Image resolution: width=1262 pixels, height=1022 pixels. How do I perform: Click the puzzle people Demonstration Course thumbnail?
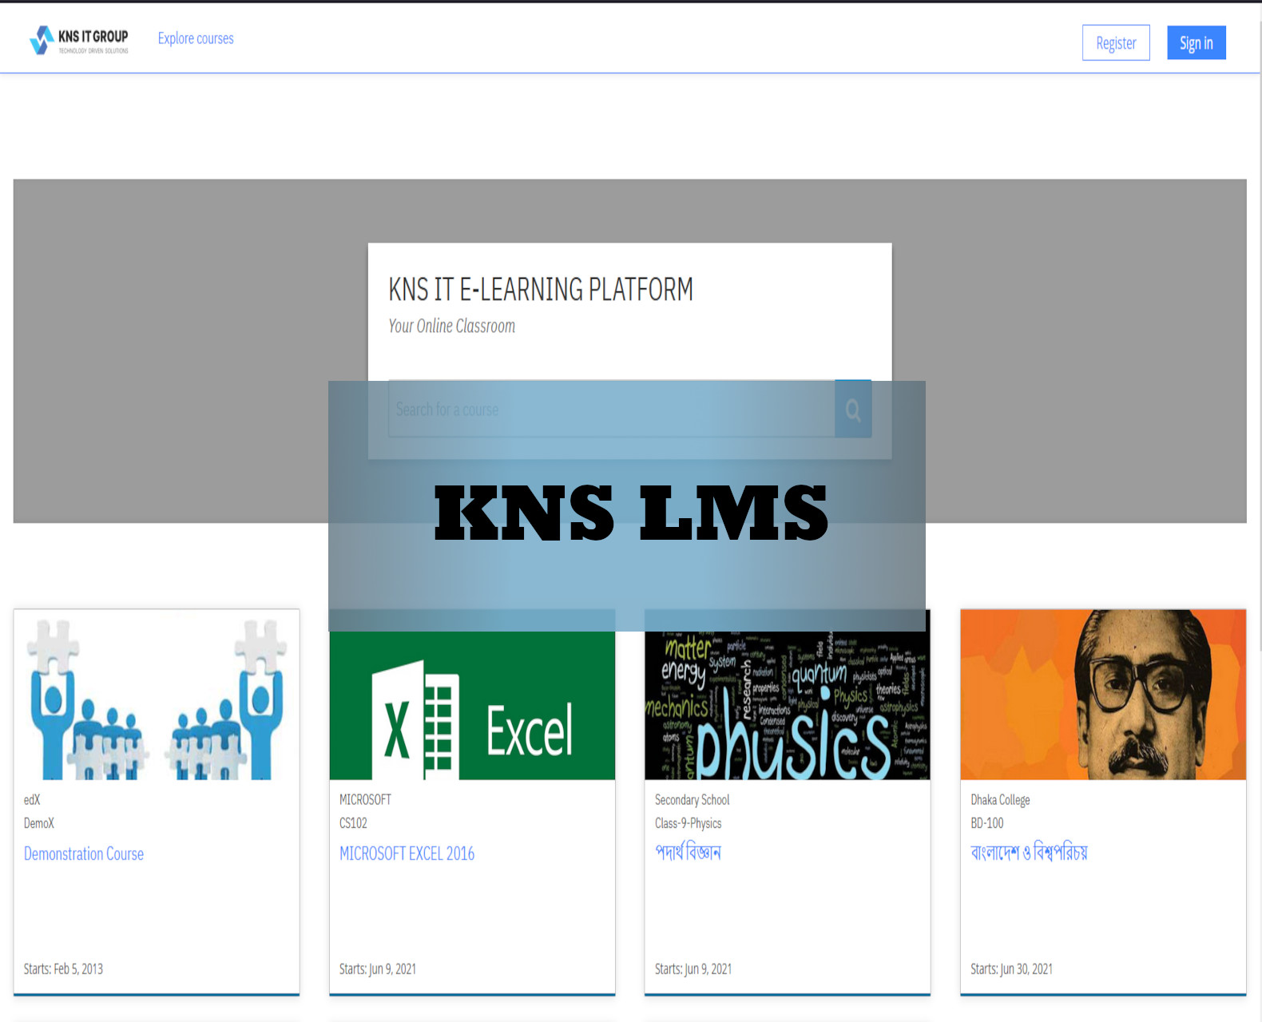(x=157, y=695)
